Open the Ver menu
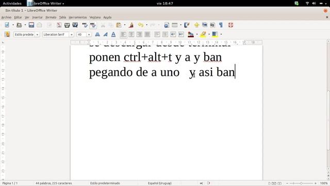330x186 pixels. point(27,17)
